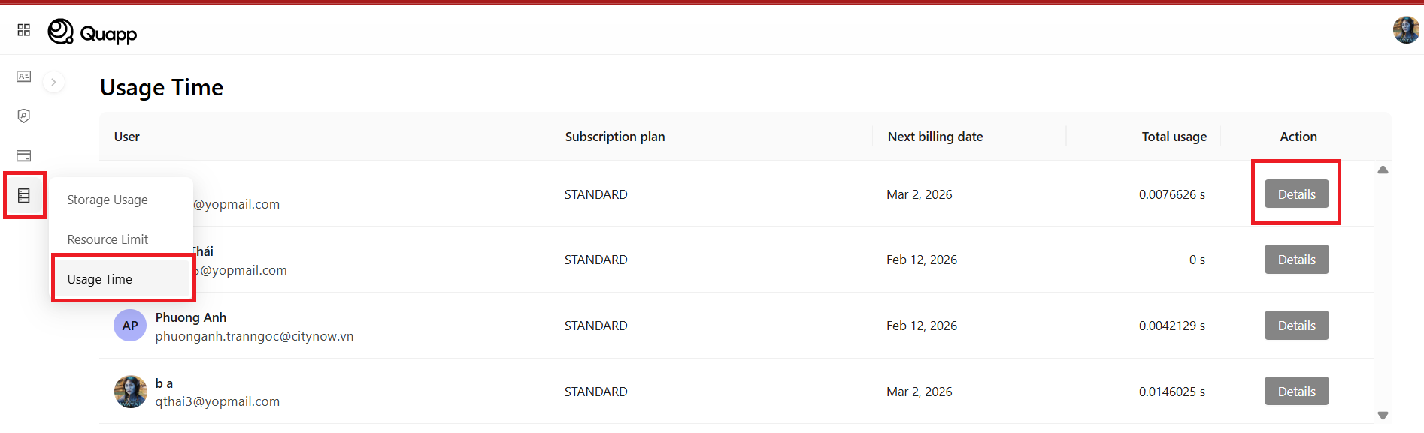The width and height of the screenshot is (1424, 433).
Task: Click the Total usage column header
Action: (1174, 137)
